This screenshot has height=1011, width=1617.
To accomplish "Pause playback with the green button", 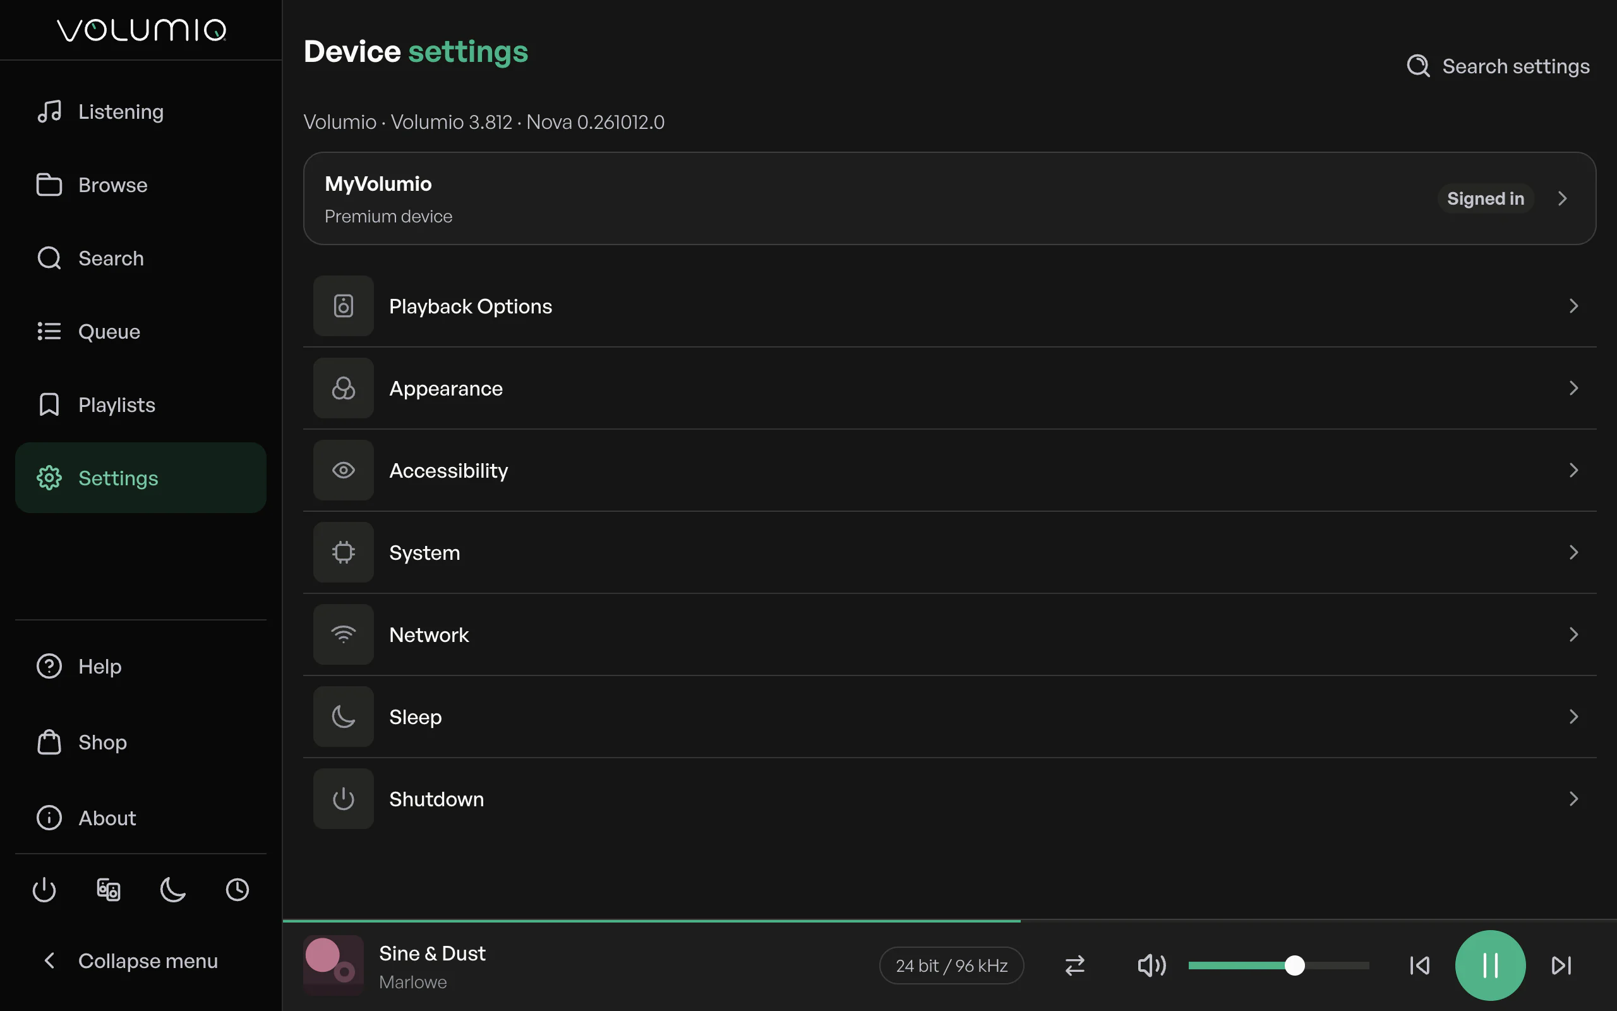I will [x=1490, y=966].
